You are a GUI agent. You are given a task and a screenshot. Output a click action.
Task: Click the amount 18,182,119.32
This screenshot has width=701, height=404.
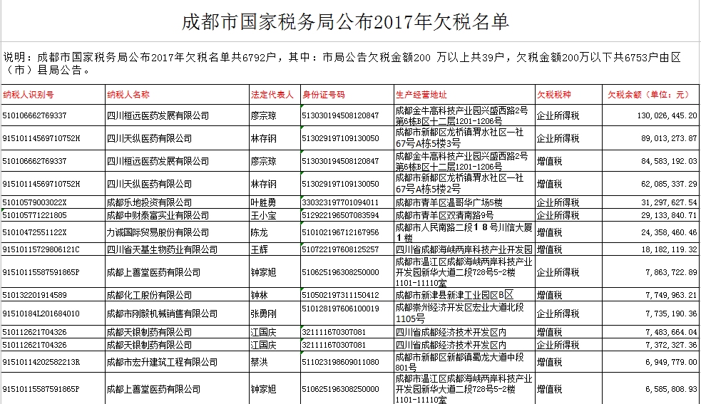[669, 249]
